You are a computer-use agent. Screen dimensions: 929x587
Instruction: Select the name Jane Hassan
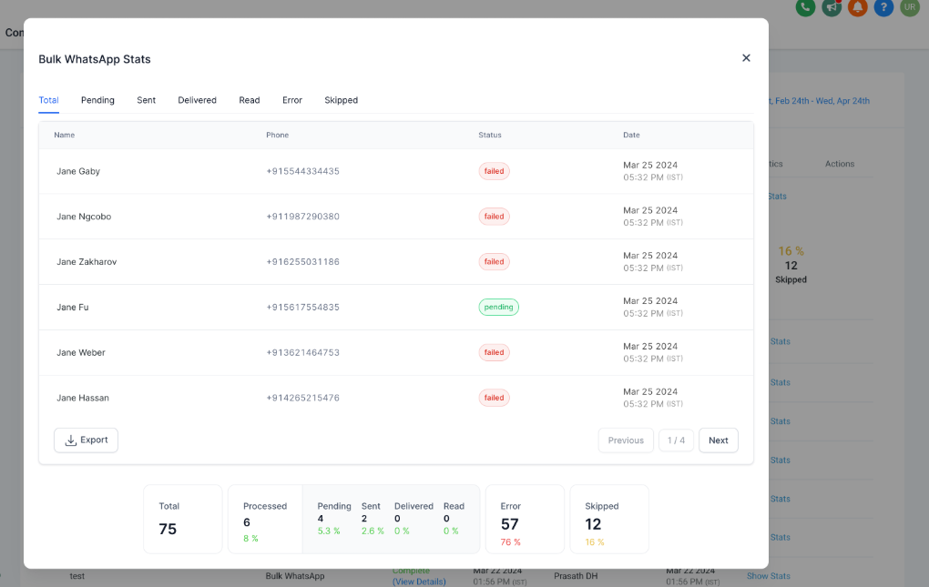[x=83, y=398]
